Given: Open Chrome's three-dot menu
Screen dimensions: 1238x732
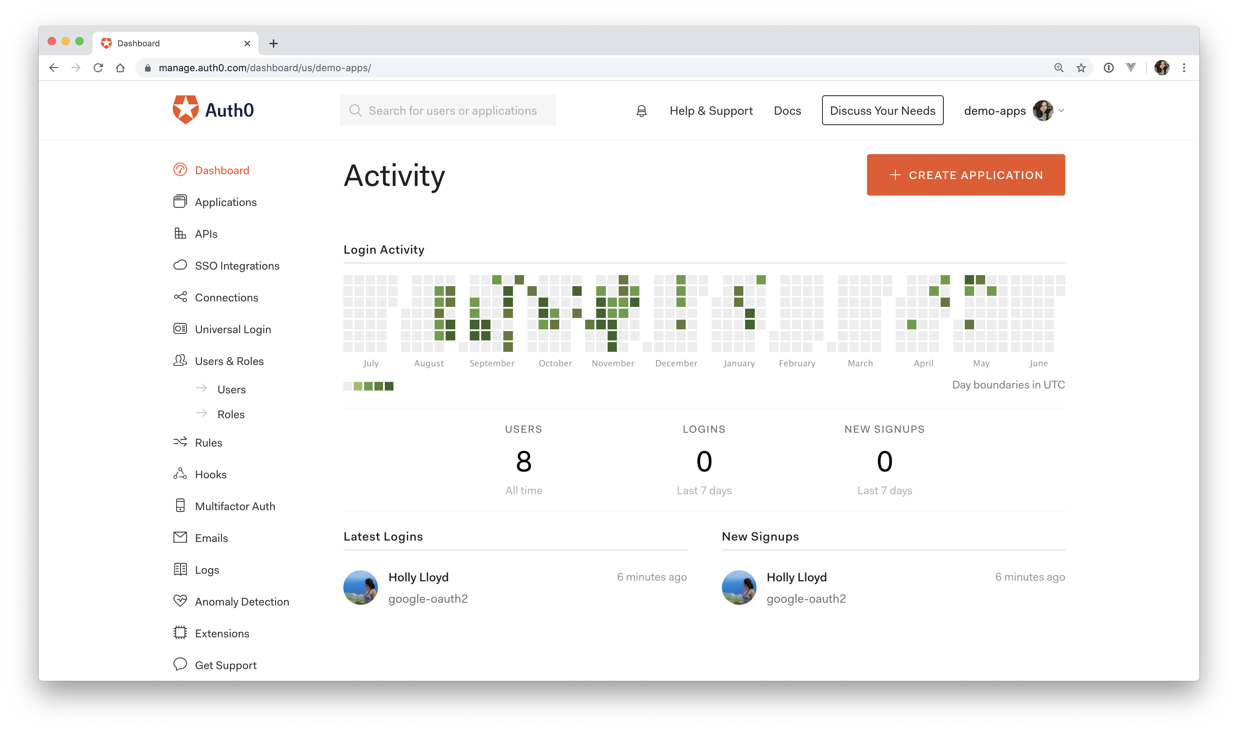Looking at the screenshot, I should 1184,68.
